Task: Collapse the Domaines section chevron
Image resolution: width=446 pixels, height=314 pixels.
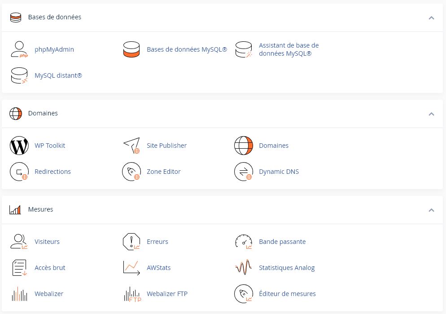Action: [x=431, y=114]
